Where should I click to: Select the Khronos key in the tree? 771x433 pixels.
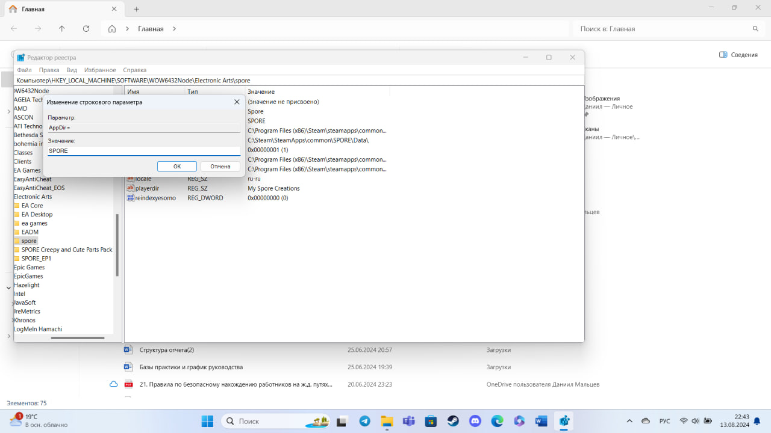[25, 320]
